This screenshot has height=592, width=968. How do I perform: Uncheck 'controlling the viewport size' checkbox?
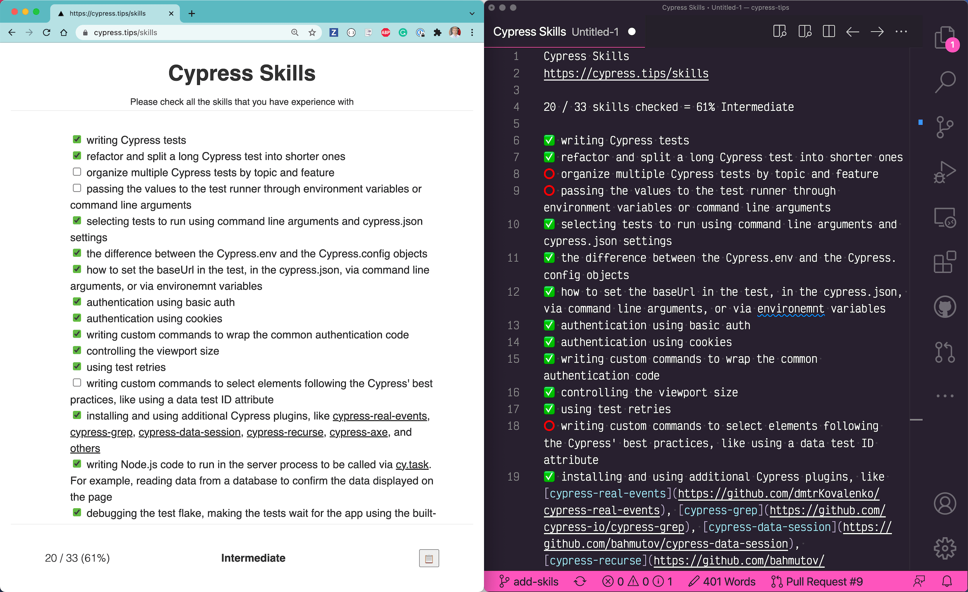pos(77,350)
